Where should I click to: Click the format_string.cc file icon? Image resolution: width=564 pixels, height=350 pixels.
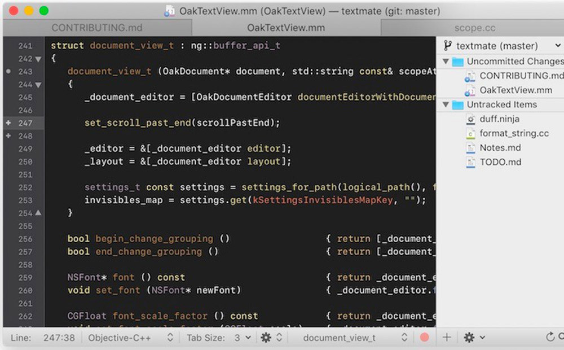(x=470, y=134)
